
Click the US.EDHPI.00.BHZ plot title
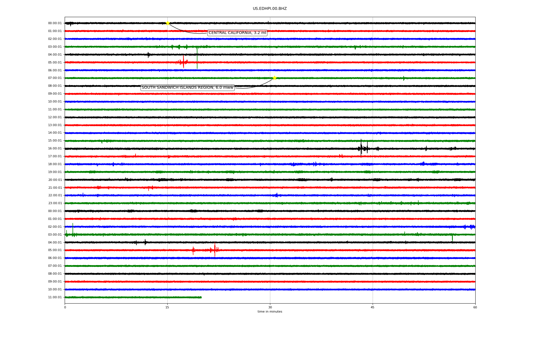click(269, 9)
